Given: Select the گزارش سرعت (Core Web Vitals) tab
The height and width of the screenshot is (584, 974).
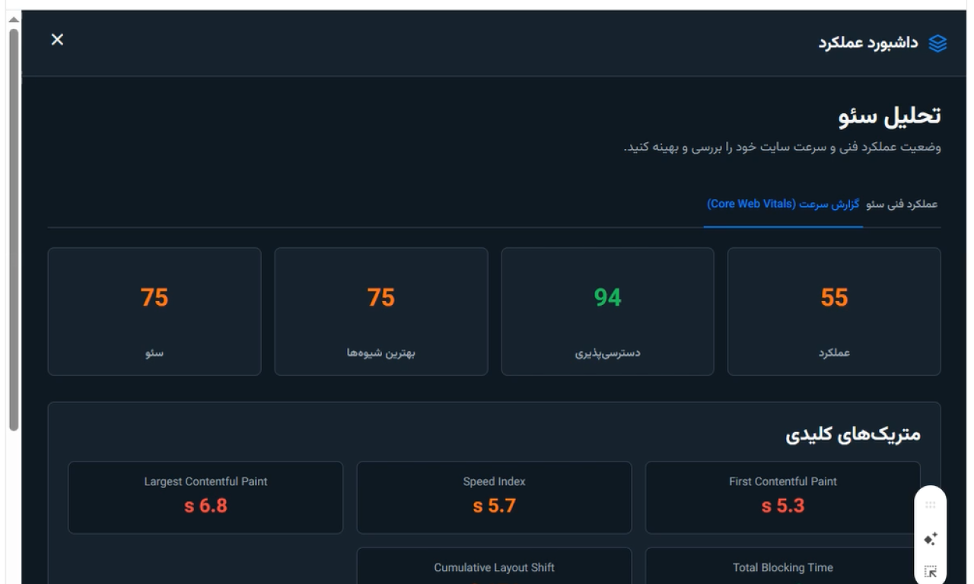Looking at the screenshot, I should [x=783, y=205].
